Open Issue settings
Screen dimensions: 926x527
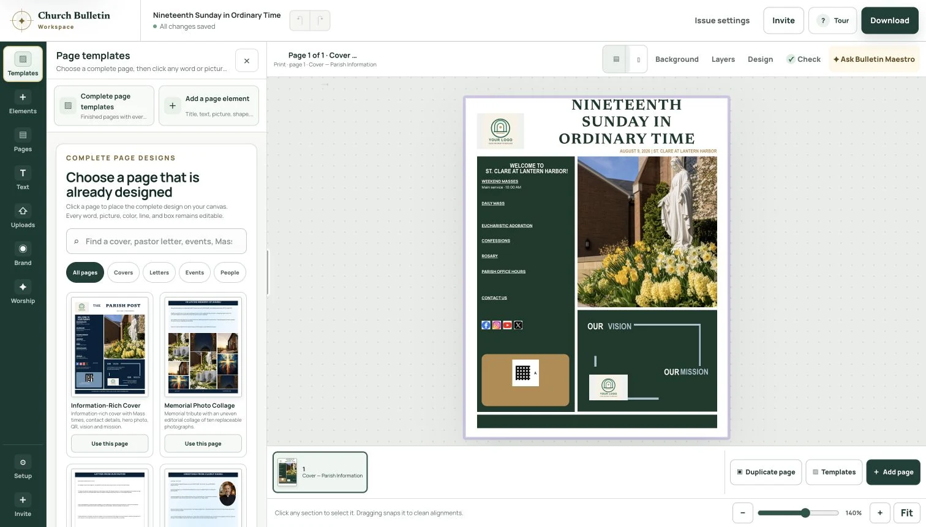pyautogui.click(x=722, y=20)
